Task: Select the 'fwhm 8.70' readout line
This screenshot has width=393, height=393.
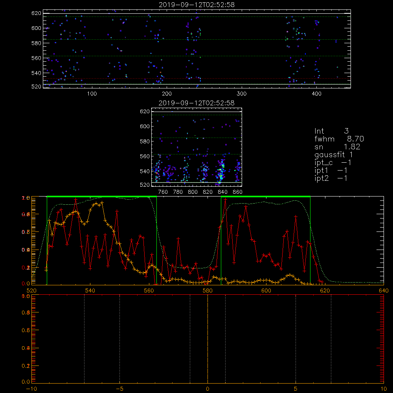Action: coord(339,139)
